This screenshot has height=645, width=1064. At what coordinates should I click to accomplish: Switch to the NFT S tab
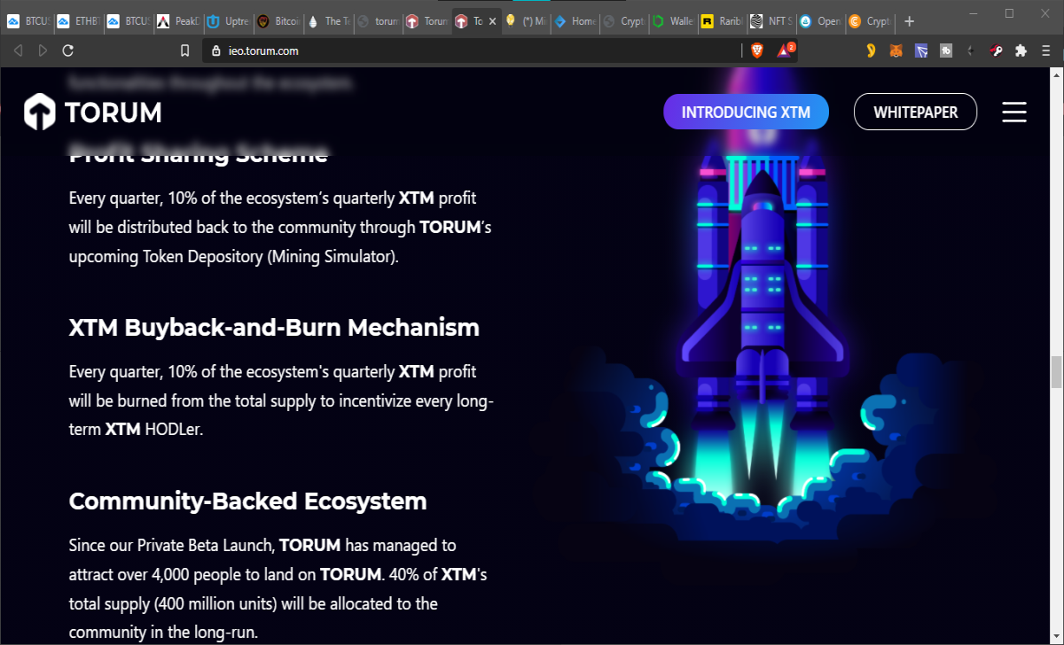tap(773, 21)
